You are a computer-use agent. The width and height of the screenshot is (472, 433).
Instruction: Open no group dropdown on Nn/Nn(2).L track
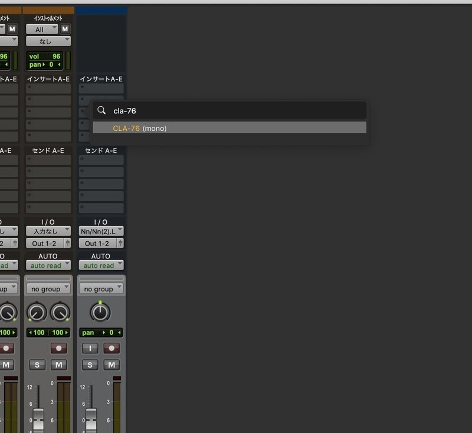pyautogui.click(x=101, y=288)
